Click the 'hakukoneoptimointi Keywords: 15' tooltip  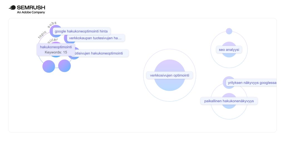(56, 49)
